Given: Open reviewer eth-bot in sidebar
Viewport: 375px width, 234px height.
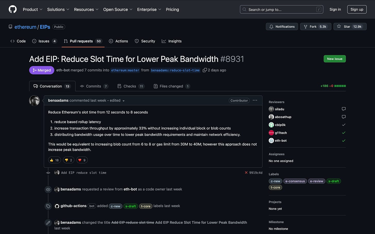Looking at the screenshot, I should [x=281, y=141].
